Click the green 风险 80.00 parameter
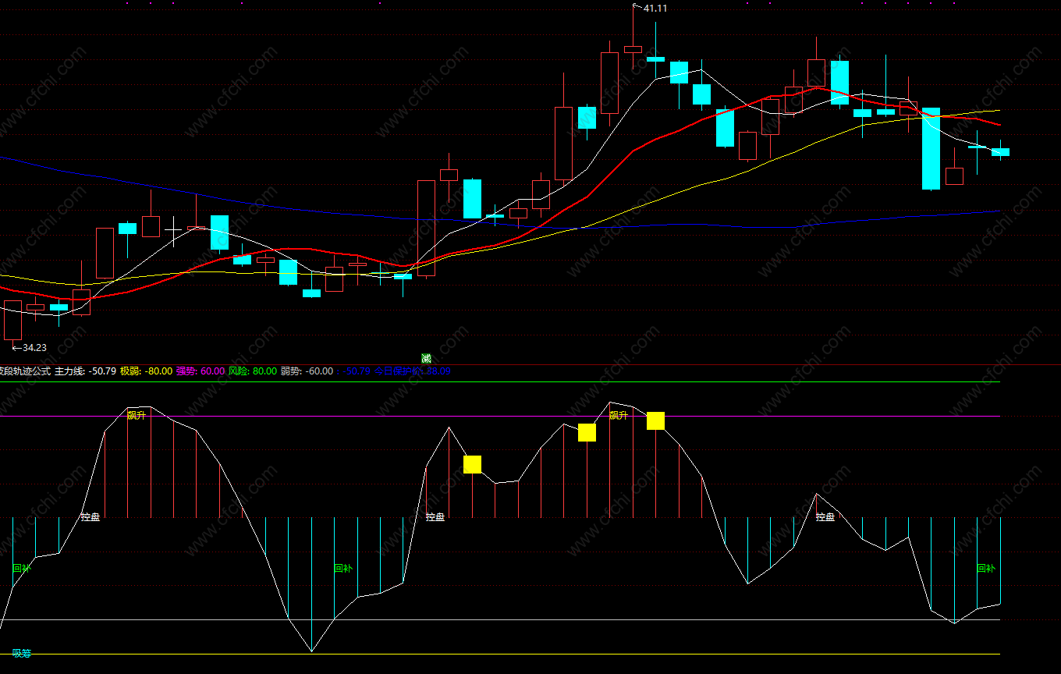The image size is (1061, 674). coord(253,371)
